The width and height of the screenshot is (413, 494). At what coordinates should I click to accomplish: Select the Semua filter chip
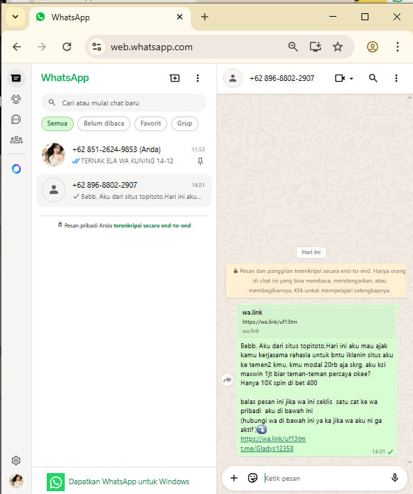click(x=57, y=123)
